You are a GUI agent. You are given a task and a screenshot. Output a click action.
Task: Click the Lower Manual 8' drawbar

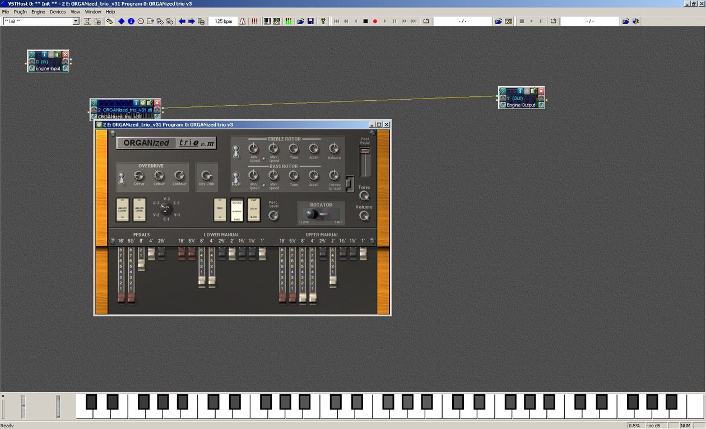pyautogui.click(x=202, y=268)
